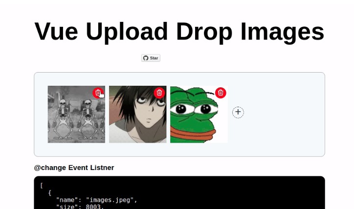This screenshot has height=209, width=354.
Task: Add another image with the dashed plus icon
Action: click(x=238, y=112)
